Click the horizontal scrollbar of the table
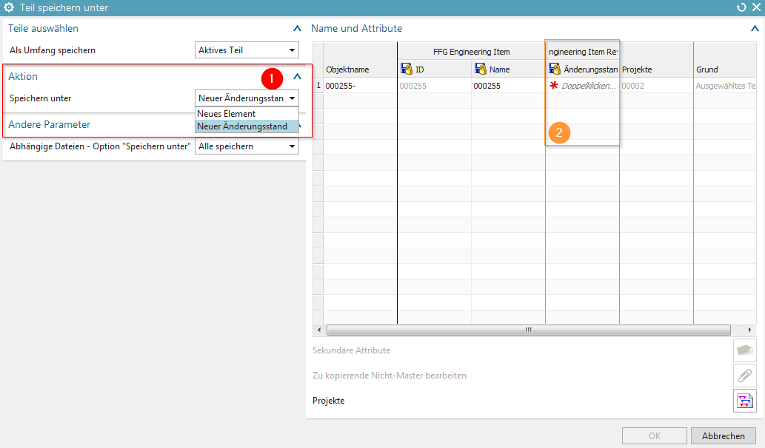 [x=528, y=330]
